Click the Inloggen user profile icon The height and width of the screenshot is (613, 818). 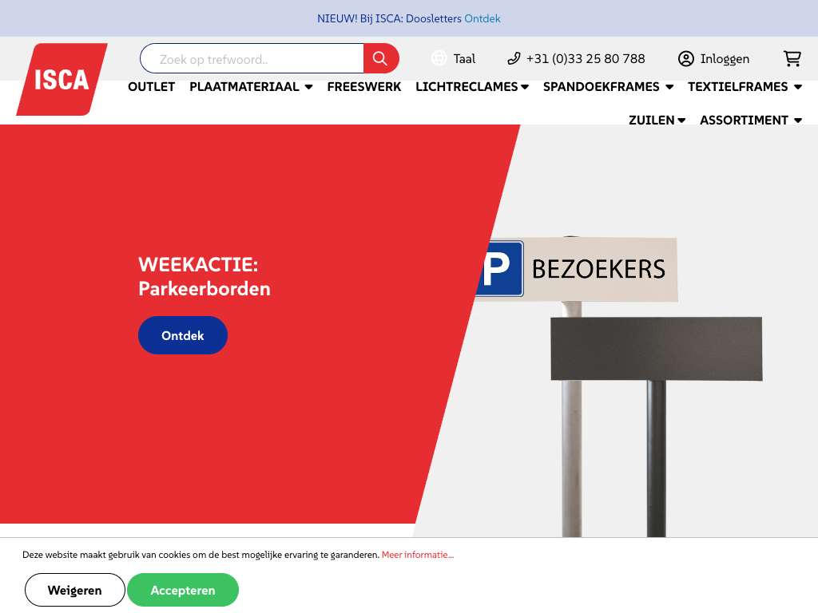point(686,58)
